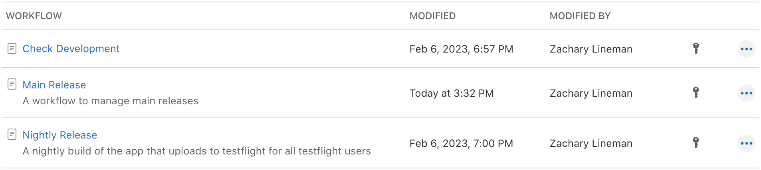Click the document icon beside Nightly Release
761x170 pixels.
pos(12,134)
